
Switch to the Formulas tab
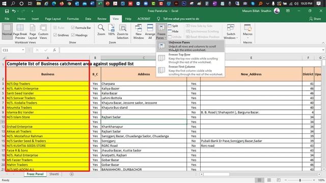click(73, 19)
